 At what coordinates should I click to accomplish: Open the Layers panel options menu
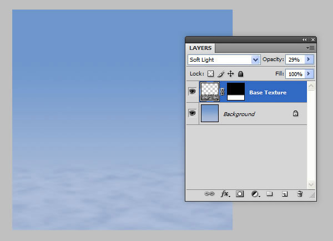tap(310, 48)
